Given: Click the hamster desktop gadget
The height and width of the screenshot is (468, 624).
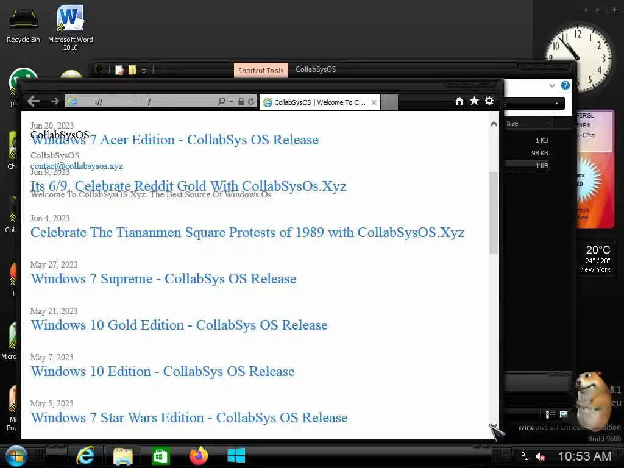Looking at the screenshot, I should pyautogui.click(x=594, y=401).
